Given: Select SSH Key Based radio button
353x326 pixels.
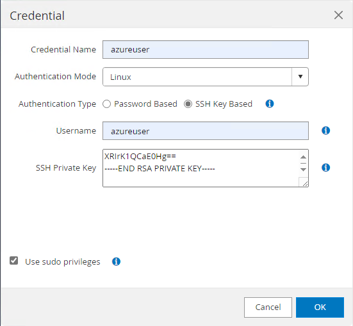Looking at the screenshot, I should point(188,104).
